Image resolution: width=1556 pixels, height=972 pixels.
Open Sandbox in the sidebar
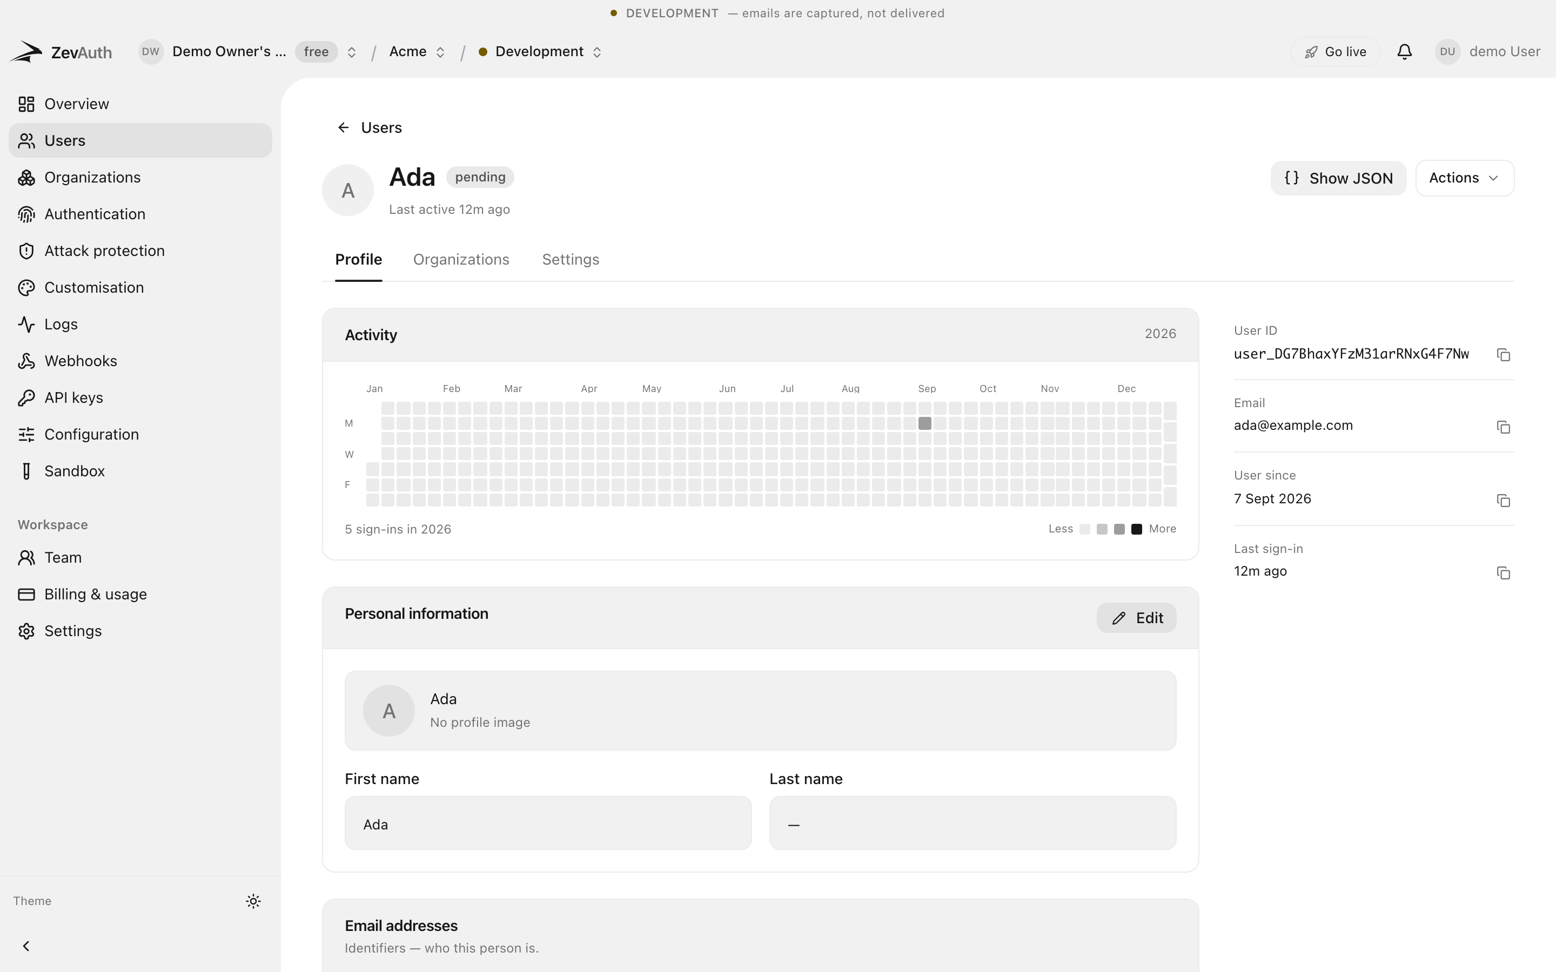[x=140, y=470]
